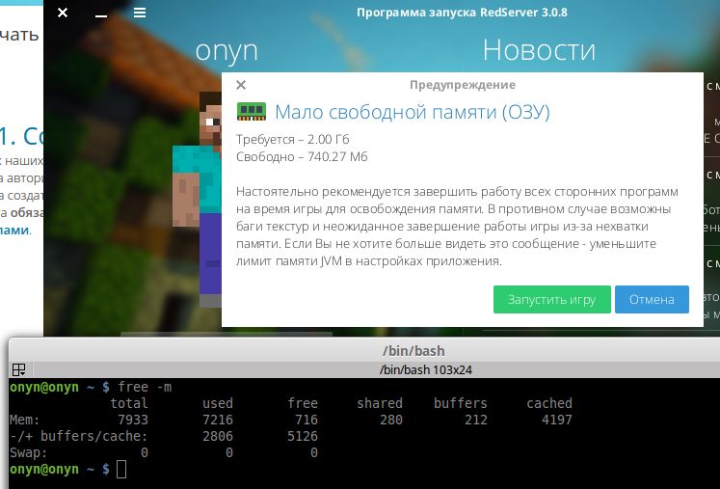The image size is (720, 489).
Task: Click the free memory value 716
Action: coord(307,420)
